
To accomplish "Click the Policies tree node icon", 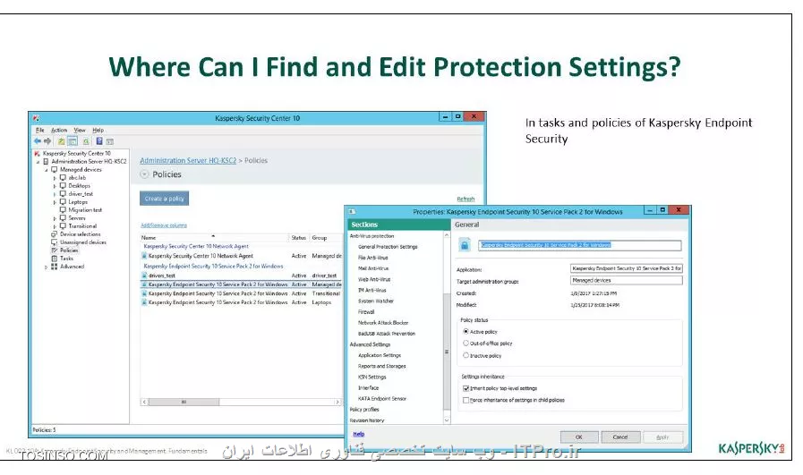I will click(55, 250).
